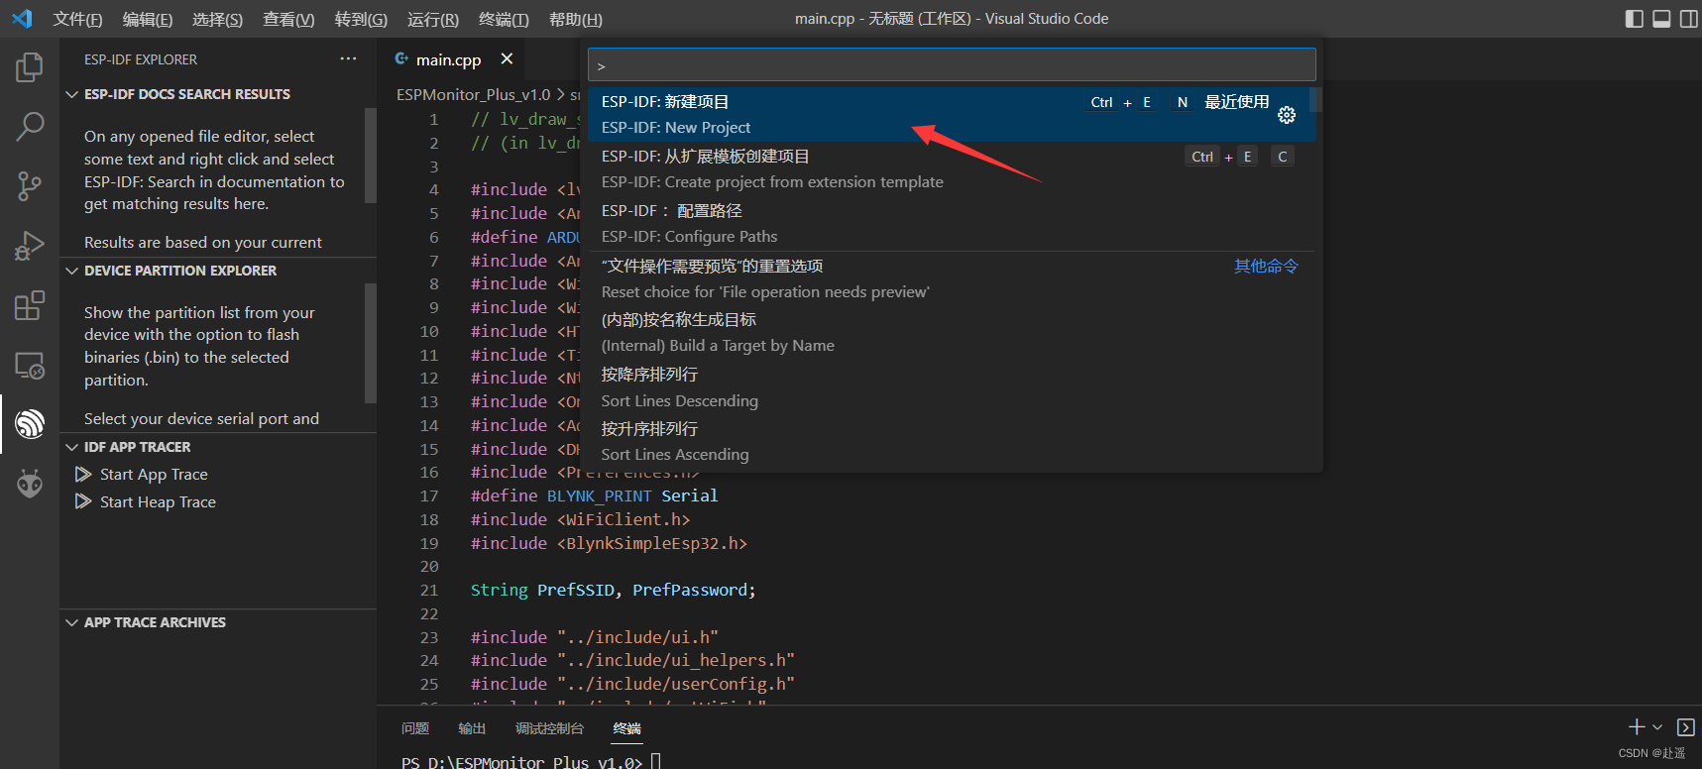Switch to the 调试控制台 panel tab
Viewport: 1702px width, 769px height.
point(549,728)
